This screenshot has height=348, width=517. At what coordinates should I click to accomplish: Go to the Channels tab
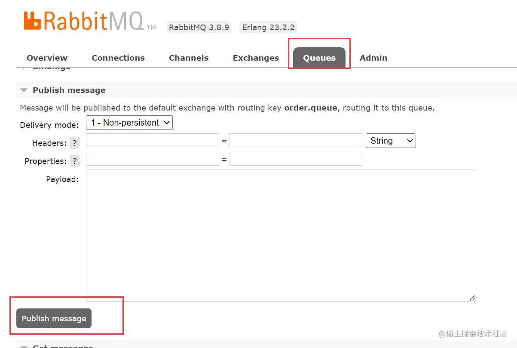(x=189, y=58)
